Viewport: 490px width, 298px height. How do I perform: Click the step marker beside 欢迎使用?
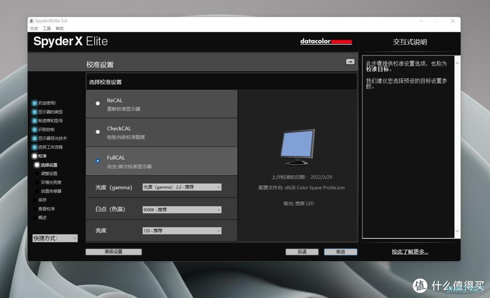coord(34,103)
